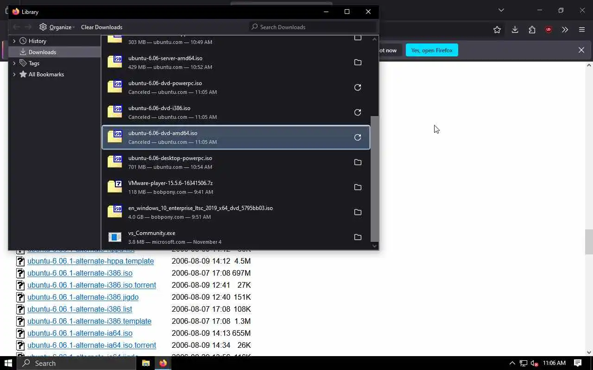This screenshot has height=370, width=593.
Task: Select the ubuntu-6.06-dvd-powerpc.iso download entry
Action: point(236,87)
